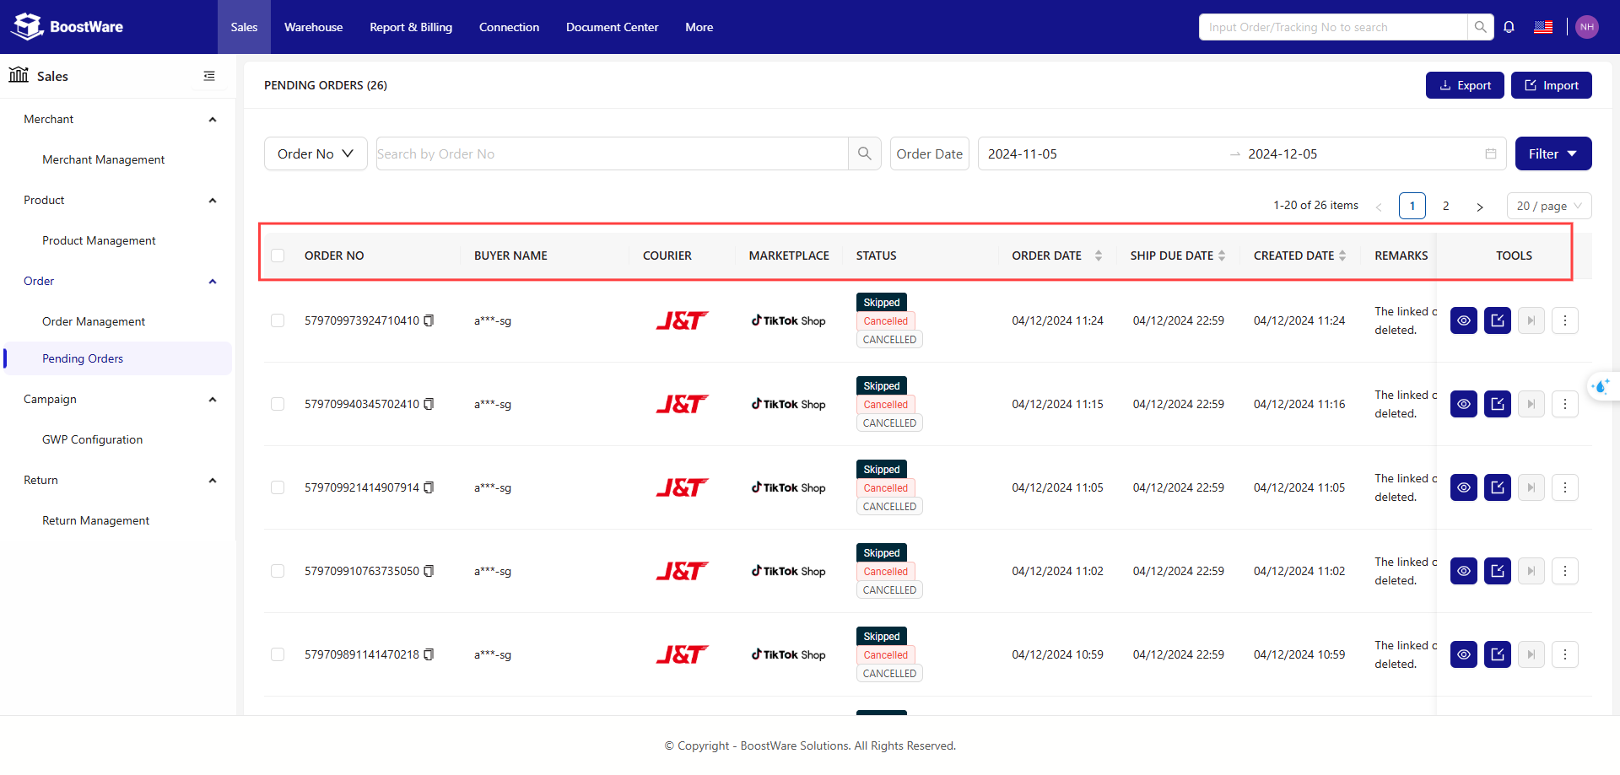Collapse the sidebar with the menu fold icon
The height and width of the screenshot is (775, 1620).
point(209,76)
